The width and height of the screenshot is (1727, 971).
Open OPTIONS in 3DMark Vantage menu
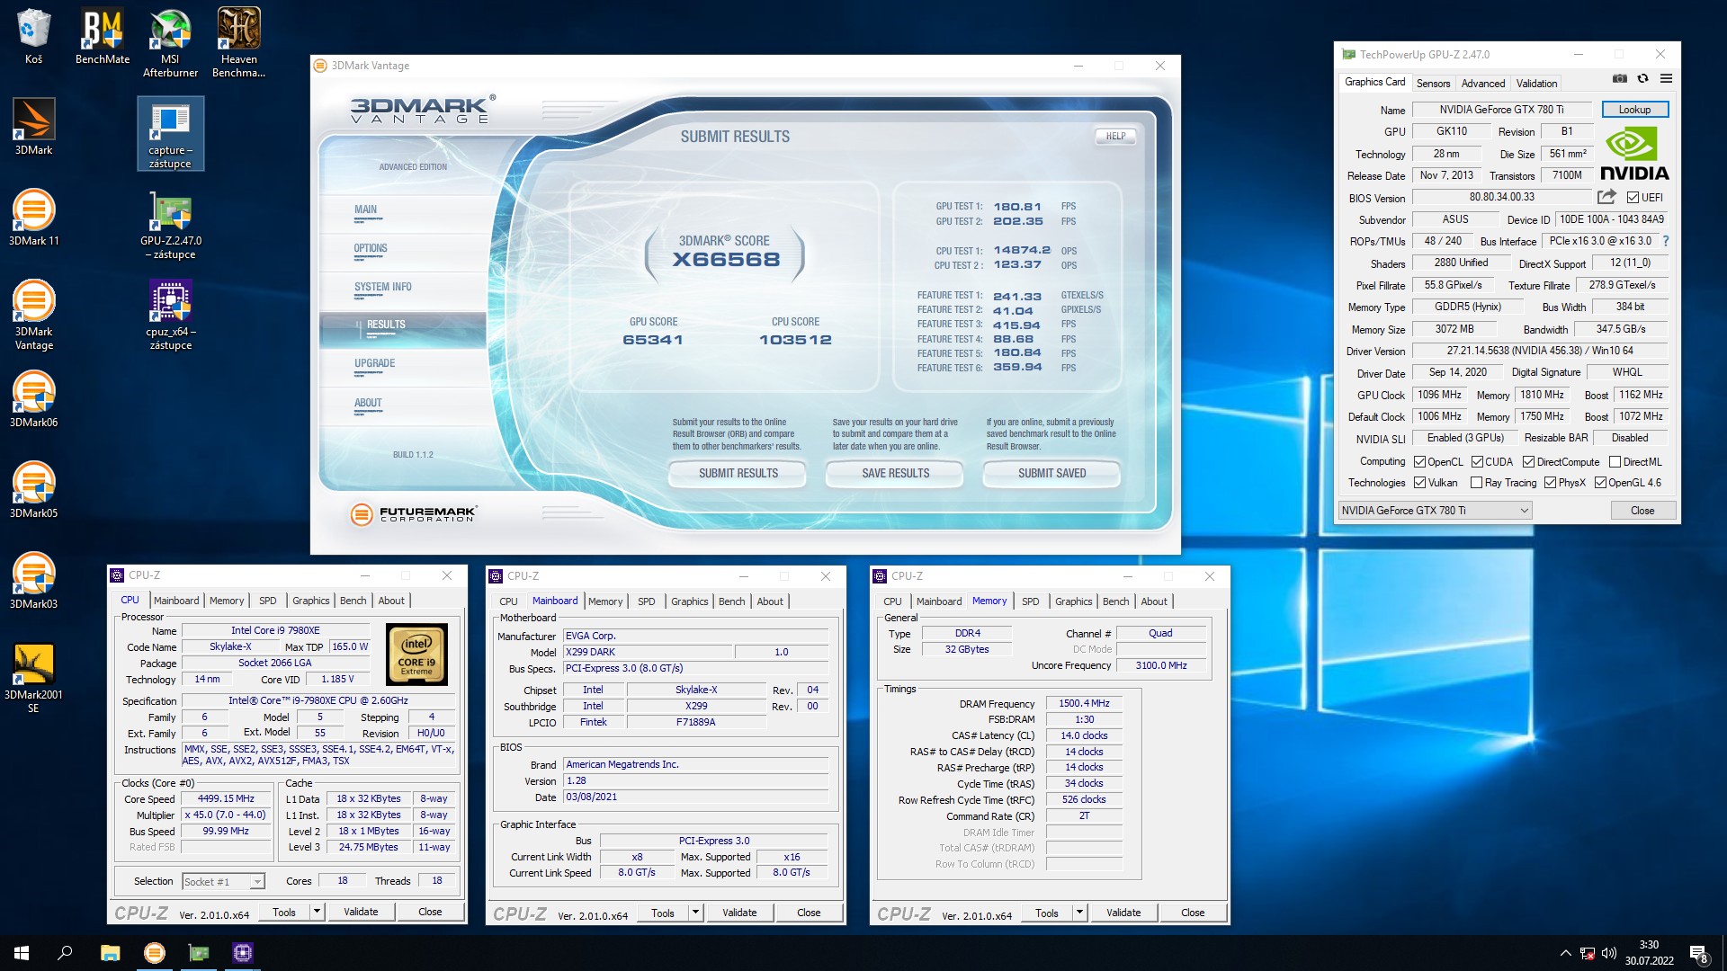(371, 248)
